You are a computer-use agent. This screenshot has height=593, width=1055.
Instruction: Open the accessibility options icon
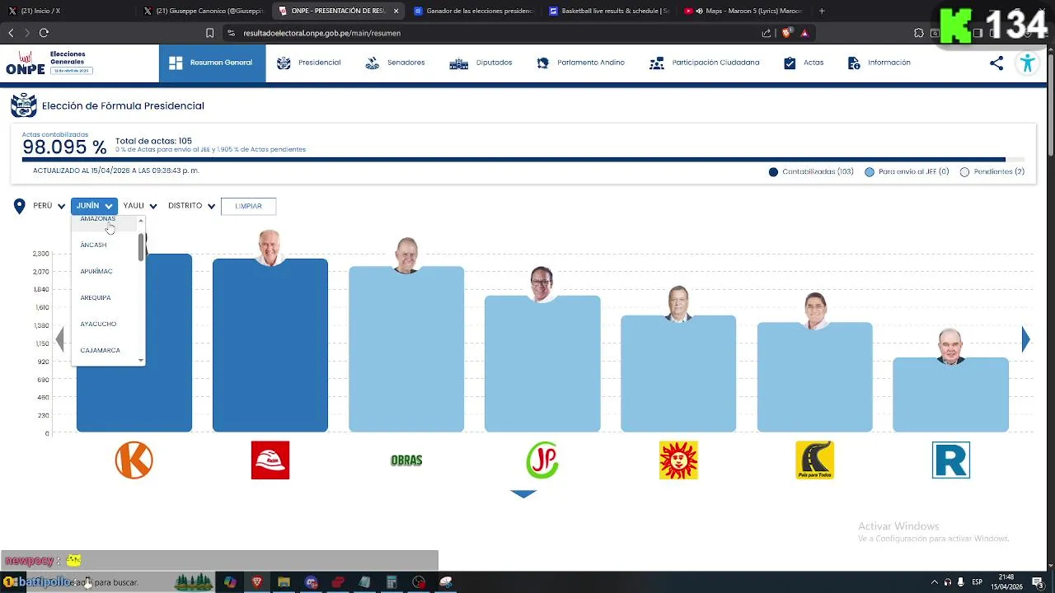[1027, 63]
